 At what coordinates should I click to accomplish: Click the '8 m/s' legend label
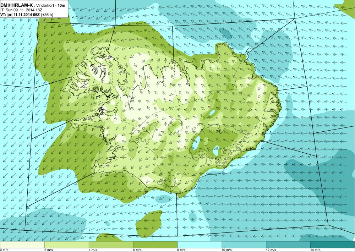[181, 250]
